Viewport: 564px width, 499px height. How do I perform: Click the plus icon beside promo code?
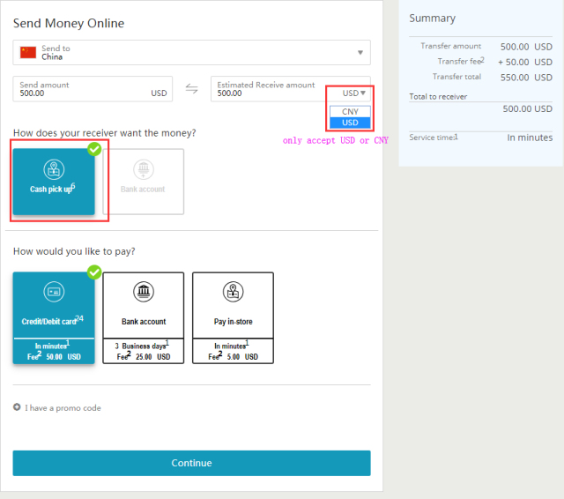point(17,408)
